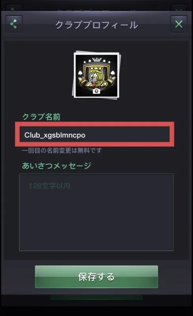Focus the club name input field
193x316 pixels.
pyautogui.click(x=94, y=134)
